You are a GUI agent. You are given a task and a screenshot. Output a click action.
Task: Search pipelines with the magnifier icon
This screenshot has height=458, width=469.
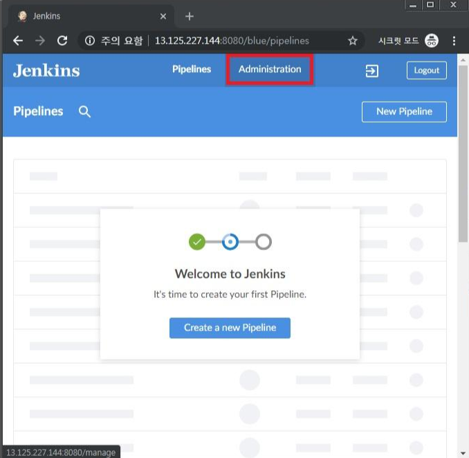coord(84,112)
